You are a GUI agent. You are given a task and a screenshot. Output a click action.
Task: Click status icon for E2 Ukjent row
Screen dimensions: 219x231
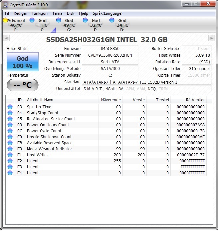pos(10,161)
